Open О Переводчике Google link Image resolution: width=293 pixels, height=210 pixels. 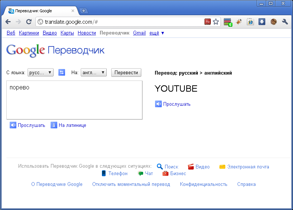coord(57,184)
